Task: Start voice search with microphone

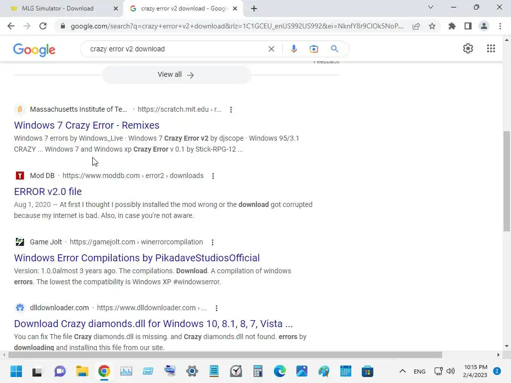Action: (x=293, y=49)
